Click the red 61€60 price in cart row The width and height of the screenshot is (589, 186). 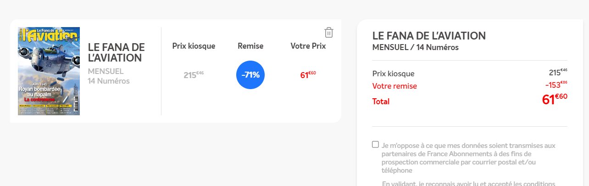coord(308,75)
